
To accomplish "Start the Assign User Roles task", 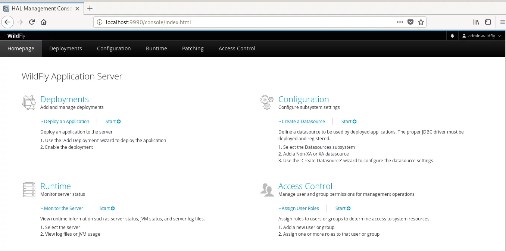I will tap(343, 208).
